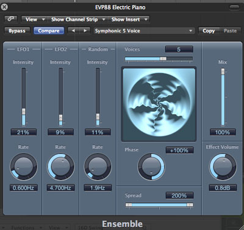Click the LFO1 Rate knob
The height and width of the screenshot is (230, 244).
tap(24, 167)
